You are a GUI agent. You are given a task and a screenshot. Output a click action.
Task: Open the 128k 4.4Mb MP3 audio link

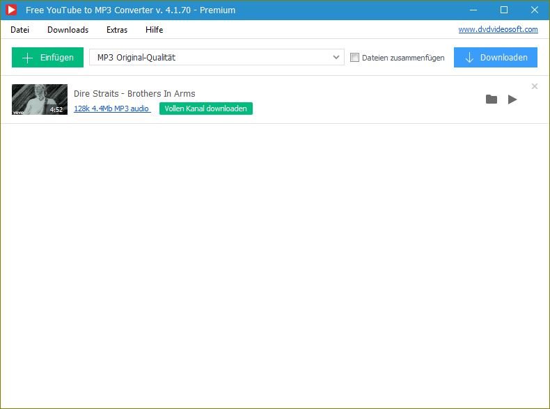pyautogui.click(x=111, y=109)
